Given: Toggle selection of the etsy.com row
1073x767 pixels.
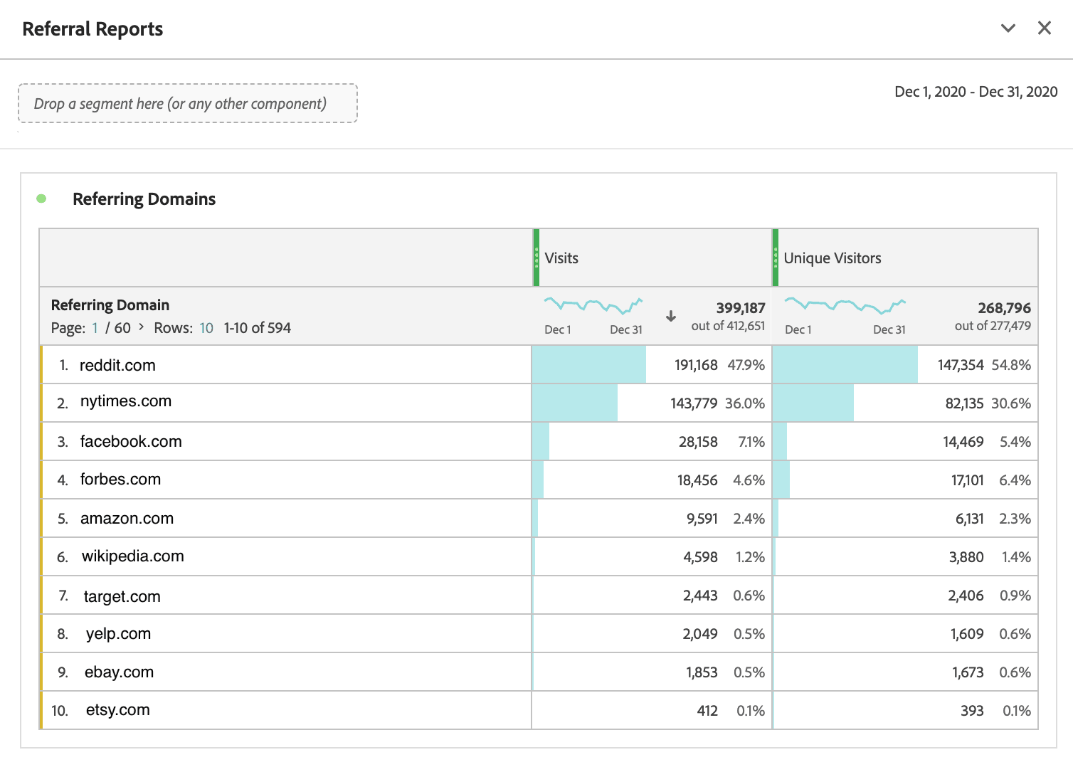Looking at the screenshot, I should pyautogui.click(x=43, y=709).
